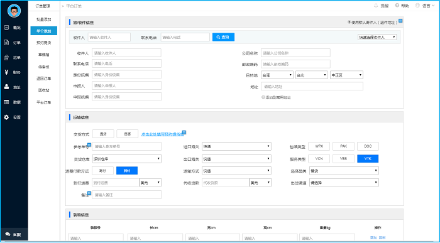Click the 地址 person address icon
440x243 pixels.
[x=6, y=87]
